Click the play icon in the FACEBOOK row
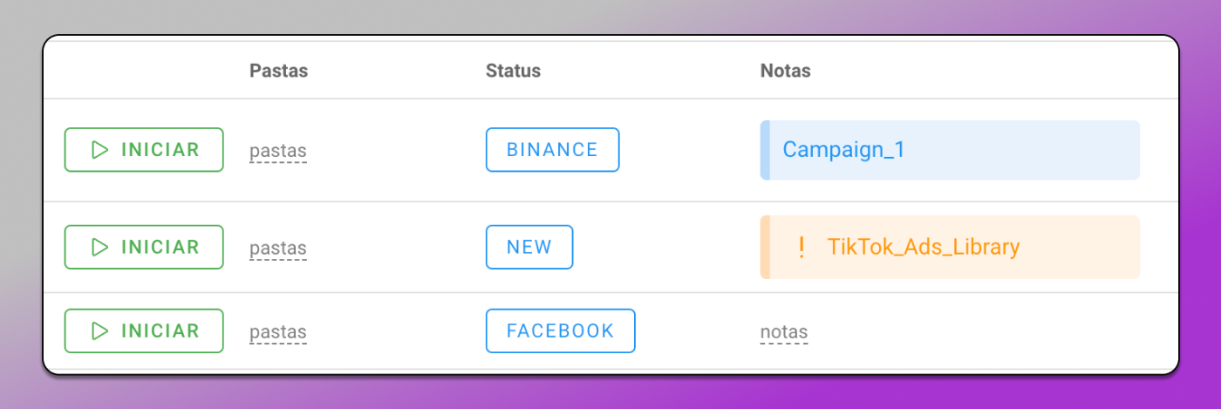The image size is (1221, 409). pyautogui.click(x=100, y=331)
